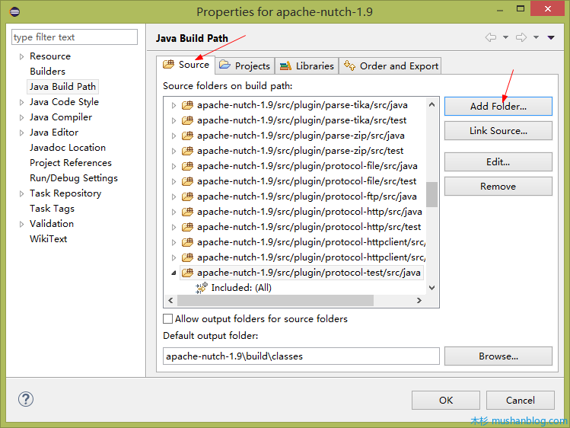Expand the Java Code Style node

click(x=21, y=103)
